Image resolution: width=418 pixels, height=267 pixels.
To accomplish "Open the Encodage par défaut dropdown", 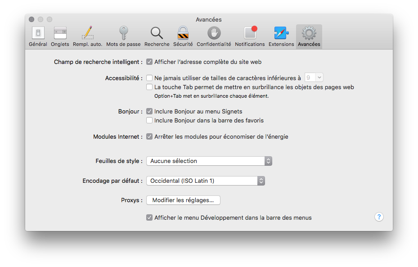I will (x=206, y=181).
